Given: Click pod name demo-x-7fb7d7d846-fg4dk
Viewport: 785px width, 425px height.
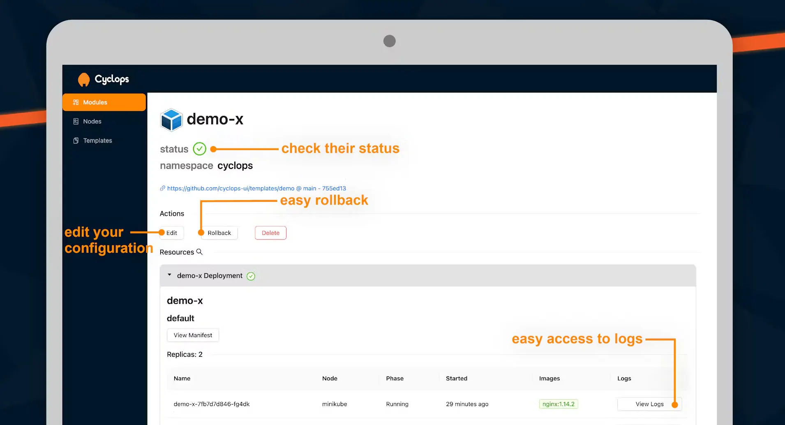Looking at the screenshot, I should 212,404.
